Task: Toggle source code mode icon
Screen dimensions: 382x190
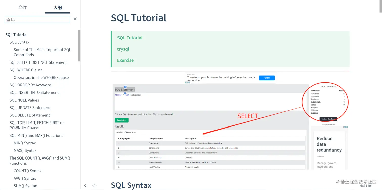Action: coord(94,185)
